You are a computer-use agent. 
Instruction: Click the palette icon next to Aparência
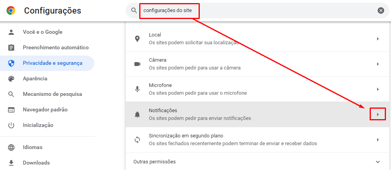pos(11,79)
